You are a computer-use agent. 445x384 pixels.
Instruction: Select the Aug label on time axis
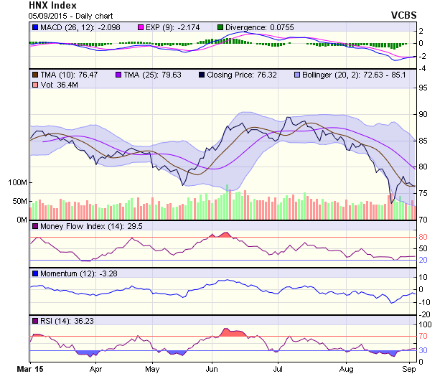pyautogui.click(x=347, y=369)
